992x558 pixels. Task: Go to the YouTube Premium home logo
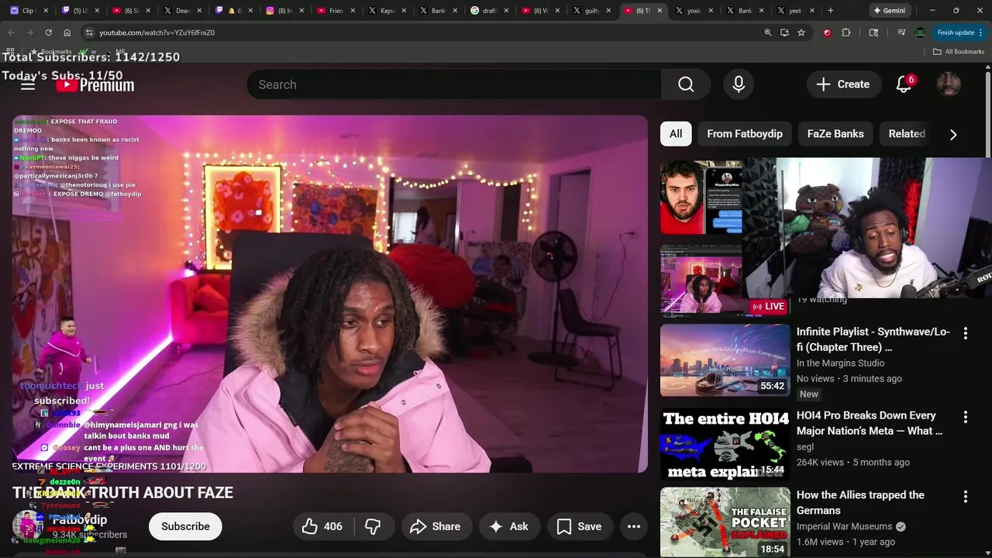[x=95, y=84]
